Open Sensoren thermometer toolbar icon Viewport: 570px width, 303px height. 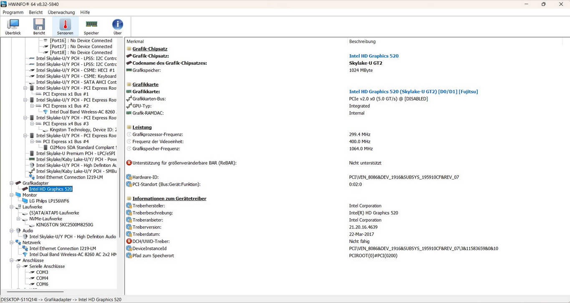[x=65, y=27]
